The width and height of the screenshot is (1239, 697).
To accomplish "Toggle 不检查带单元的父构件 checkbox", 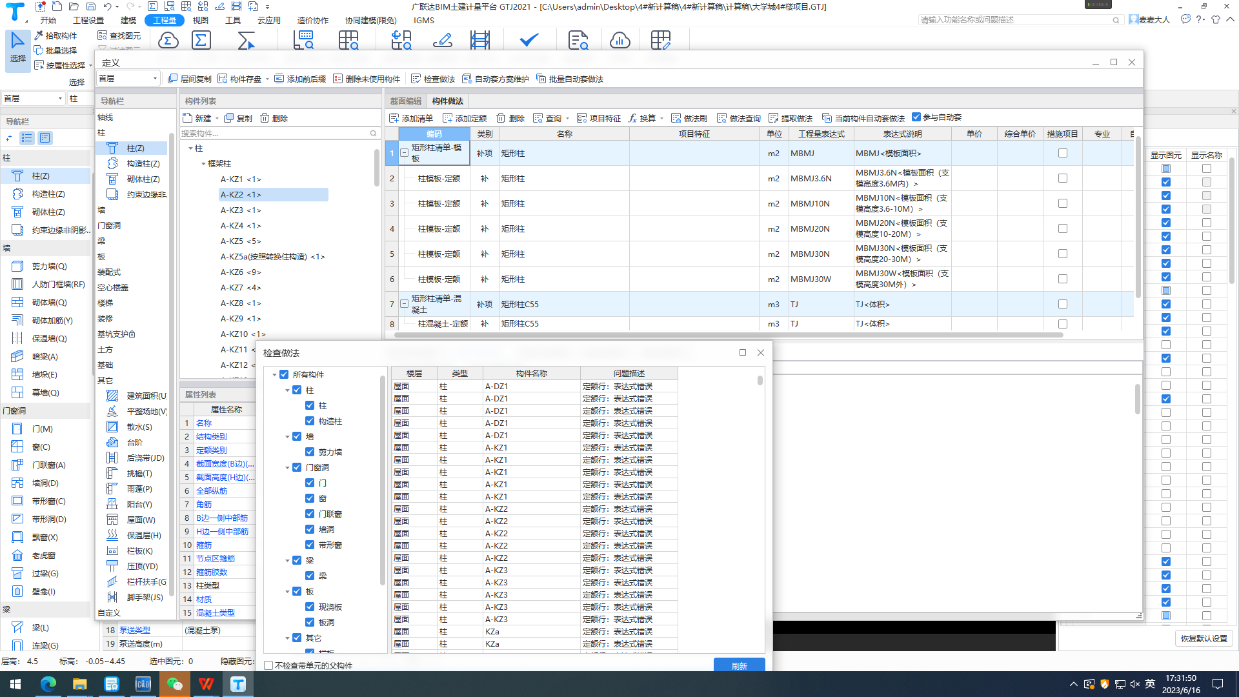I will pyautogui.click(x=268, y=665).
